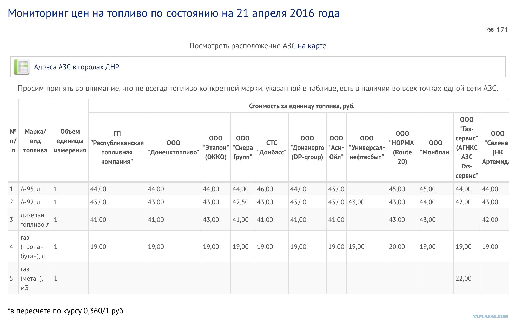Click the 'Марка/вид топлива' column header
515x324 pixels.
coord(35,141)
